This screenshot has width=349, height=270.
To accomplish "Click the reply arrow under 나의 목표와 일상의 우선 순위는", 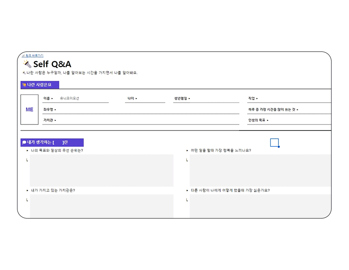I will 27,160.
